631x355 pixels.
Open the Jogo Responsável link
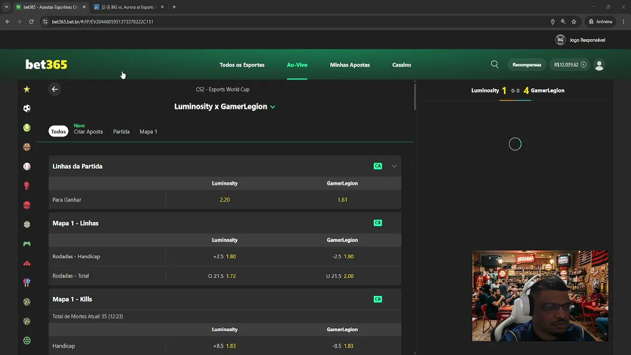tap(587, 40)
